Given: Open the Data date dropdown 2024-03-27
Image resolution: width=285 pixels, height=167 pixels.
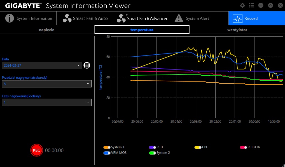Looking at the screenshot, I should 42,65.
